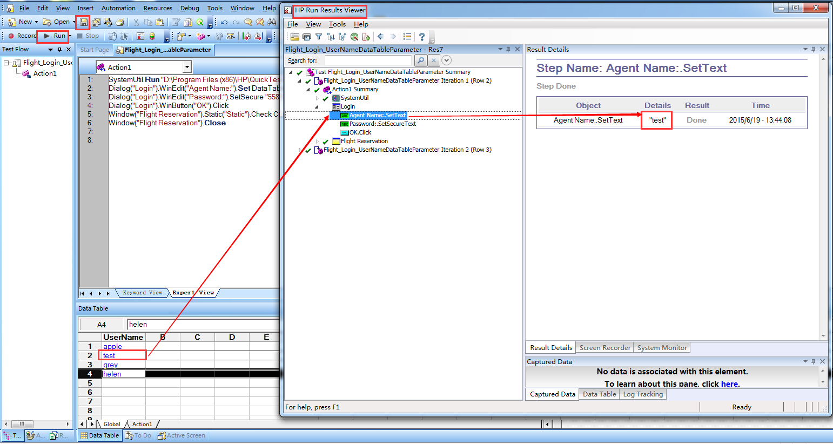The width and height of the screenshot is (833, 444).
Task: Click the list view icon in Results Viewer toolbar
Action: point(407,37)
